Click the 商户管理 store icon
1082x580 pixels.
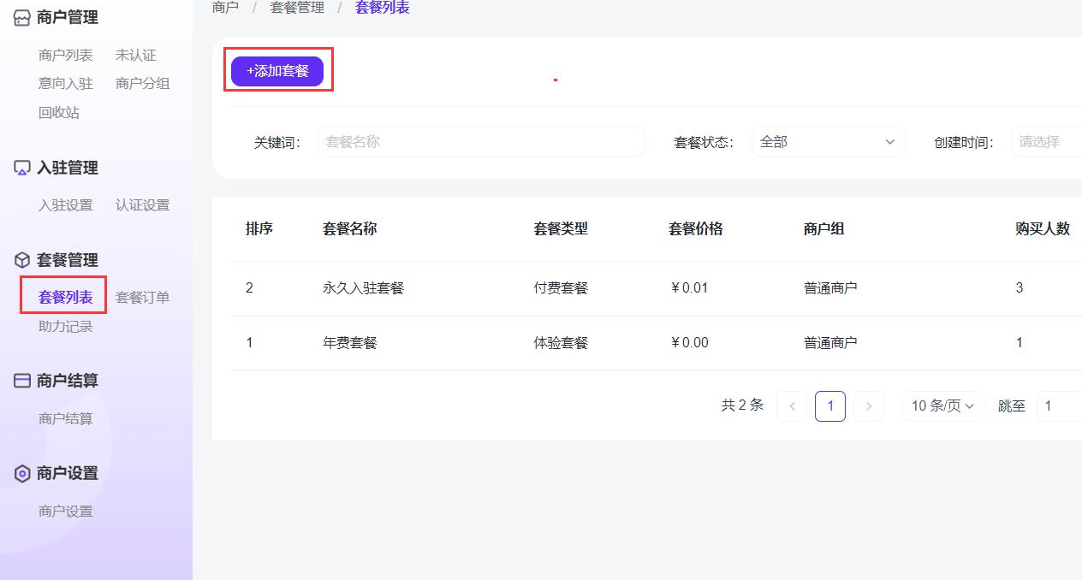point(22,18)
